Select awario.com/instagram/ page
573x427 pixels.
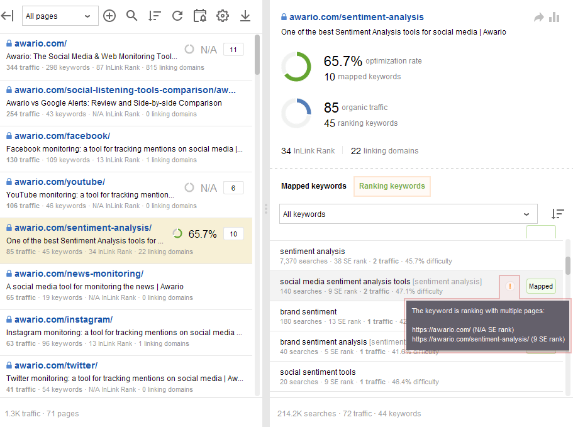click(64, 319)
